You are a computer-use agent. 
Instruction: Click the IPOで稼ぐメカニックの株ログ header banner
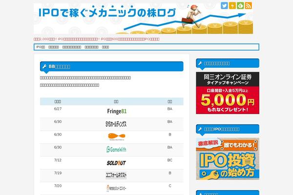tap(143, 19)
